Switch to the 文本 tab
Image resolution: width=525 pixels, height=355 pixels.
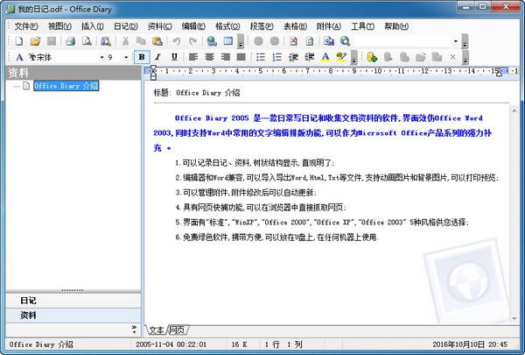157,330
